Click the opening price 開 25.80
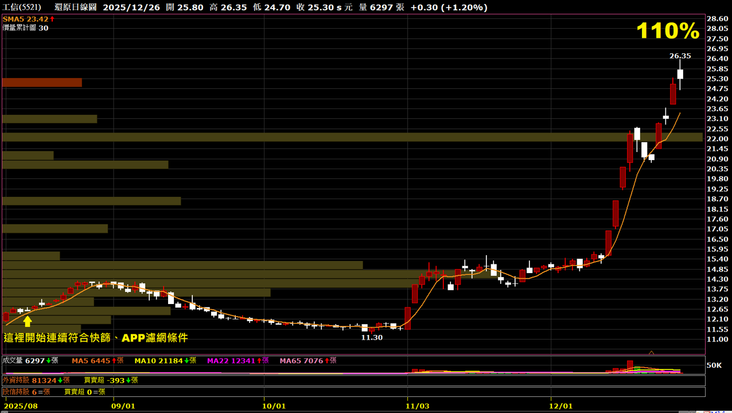Screen dimensions: 732x413 pyautogui.click(x=184, y=7)
